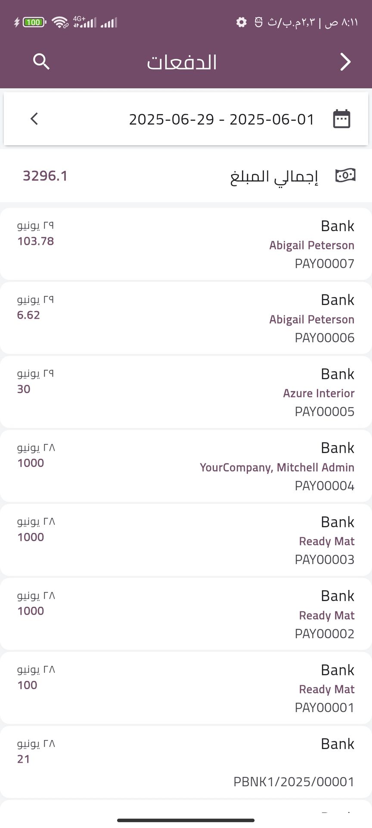372x828 pixels.
Task: Tap the الدفعات page title
Action: [x=182, y=63]
